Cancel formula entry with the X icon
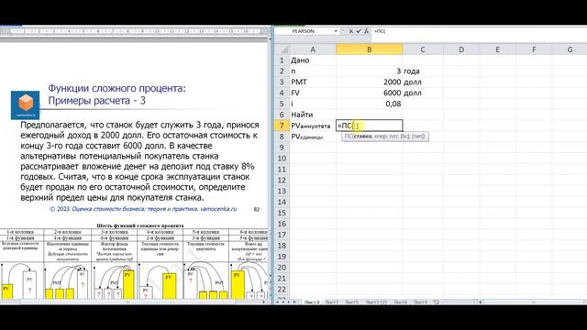This screenshot has height=330, width=587. tap(350, 31)
